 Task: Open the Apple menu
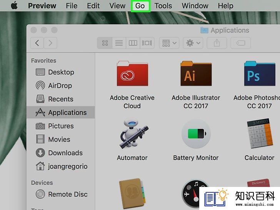tap(14, 6)
